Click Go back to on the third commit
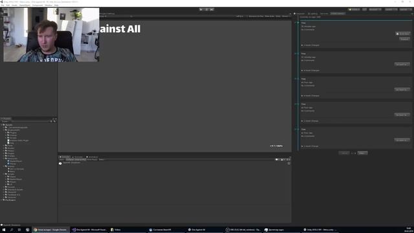This screenshot has width=414, height=233. click(402, 89)
